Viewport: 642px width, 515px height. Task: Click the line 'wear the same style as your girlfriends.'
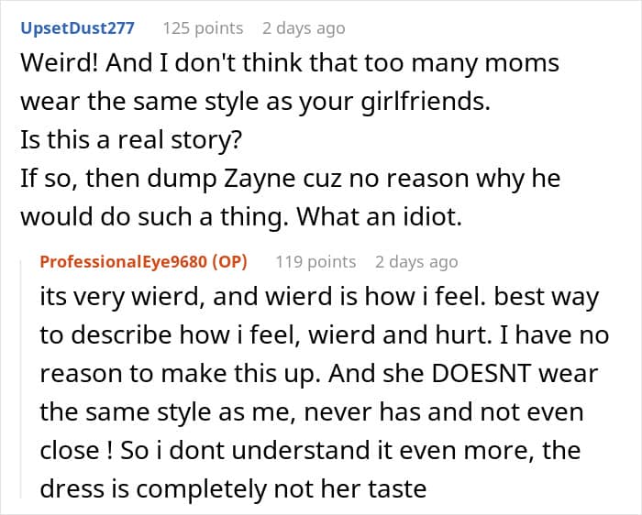pos(256,102)
